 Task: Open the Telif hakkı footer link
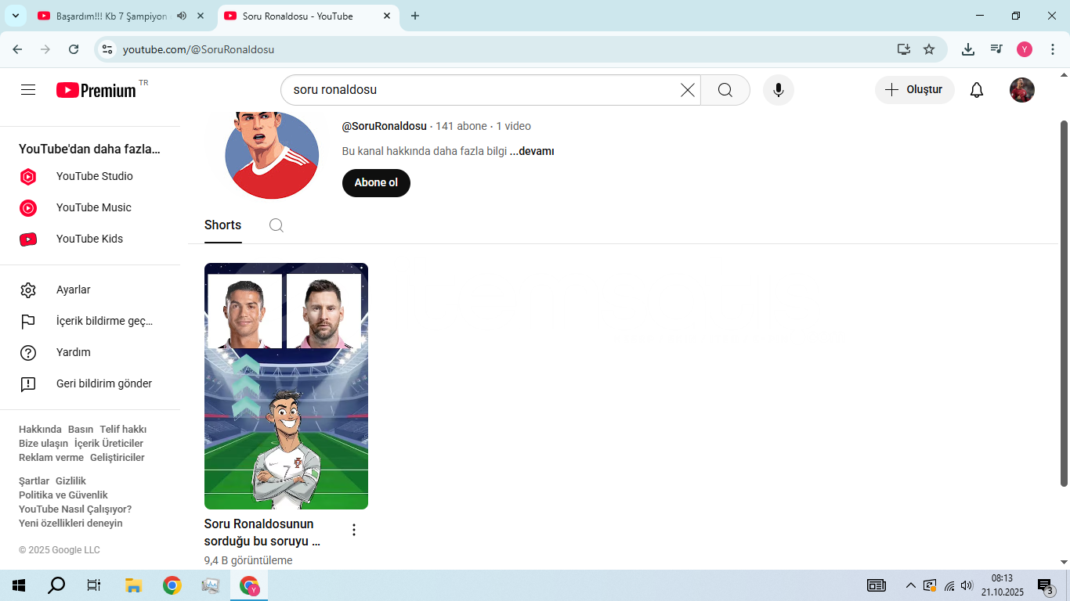[x=123, y=430]
